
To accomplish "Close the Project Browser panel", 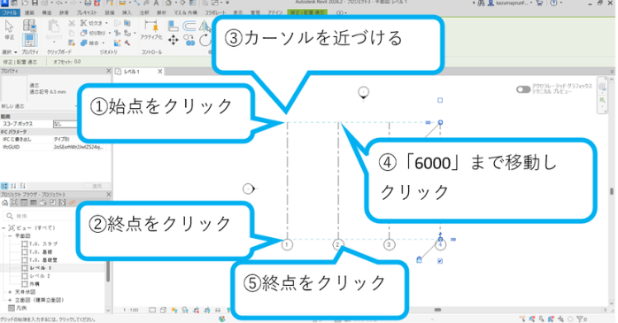I will [x=109, y=194].
